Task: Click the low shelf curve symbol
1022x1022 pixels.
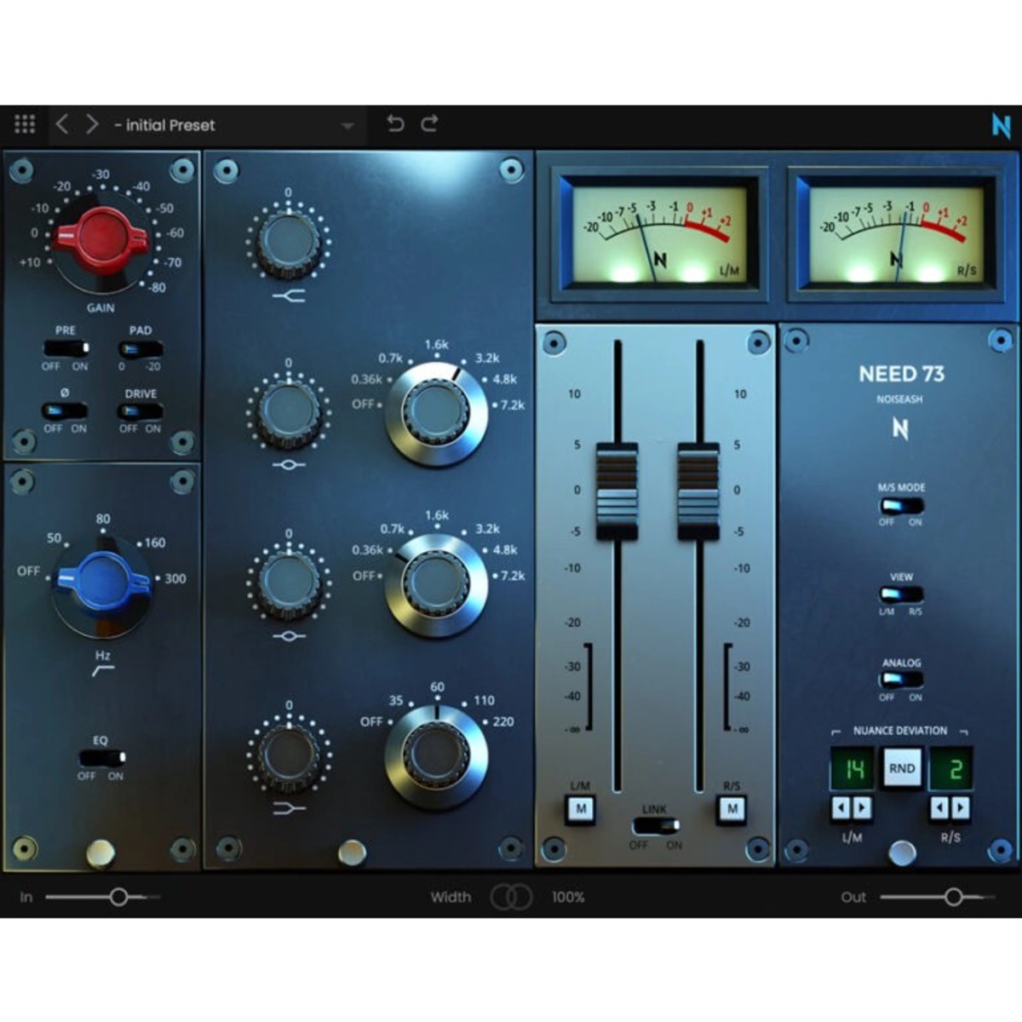Action: click(289, 808)
